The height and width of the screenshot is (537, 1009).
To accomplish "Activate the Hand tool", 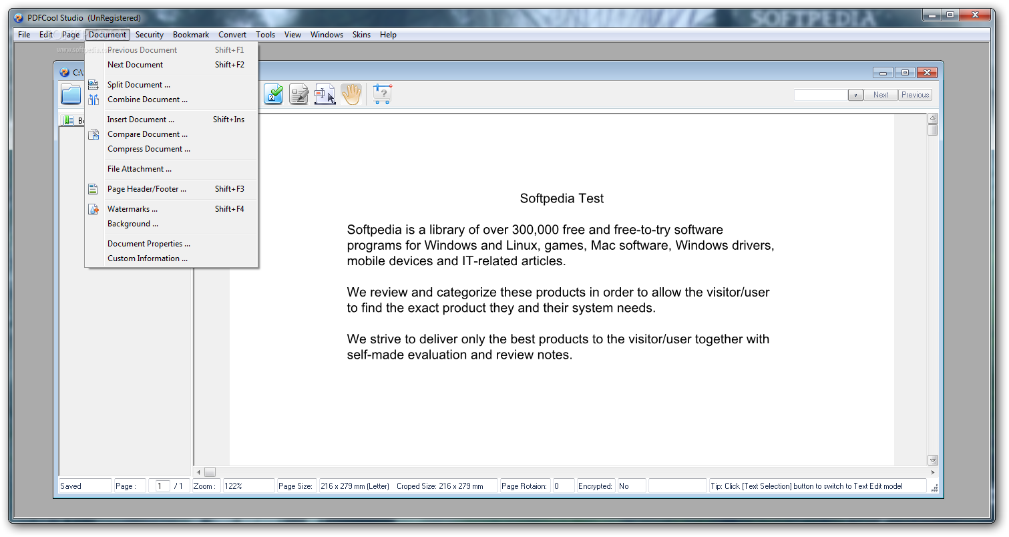I will click(x=351, y=94).
